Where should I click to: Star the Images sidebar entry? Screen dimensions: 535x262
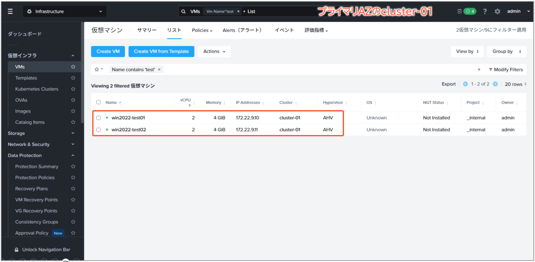(x=73, y=111)
